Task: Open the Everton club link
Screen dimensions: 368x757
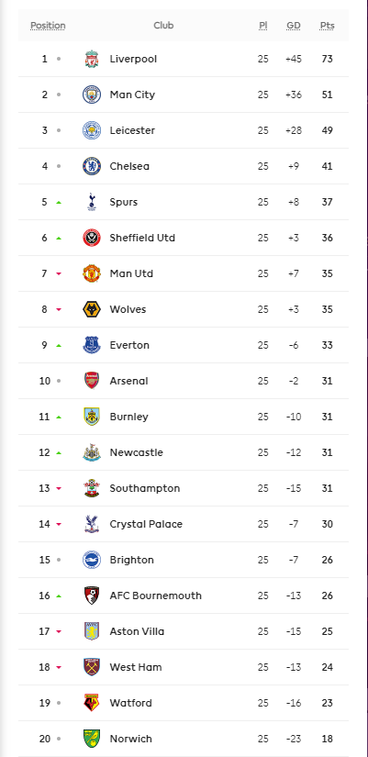Action: (129, 345)
